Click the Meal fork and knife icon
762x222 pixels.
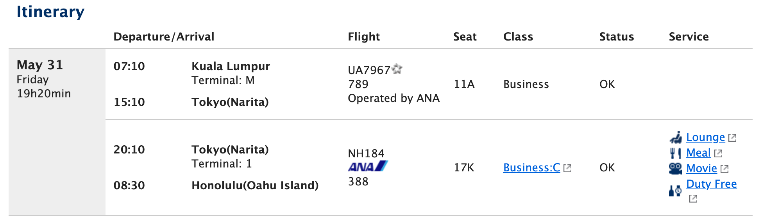coord(676,153)
